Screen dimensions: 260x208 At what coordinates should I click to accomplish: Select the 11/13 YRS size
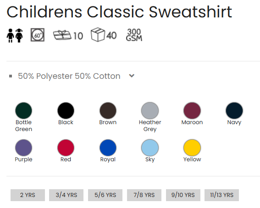(x=221, y=195)
